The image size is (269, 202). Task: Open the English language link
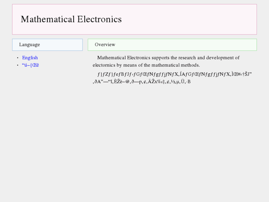tap(30, 57)
